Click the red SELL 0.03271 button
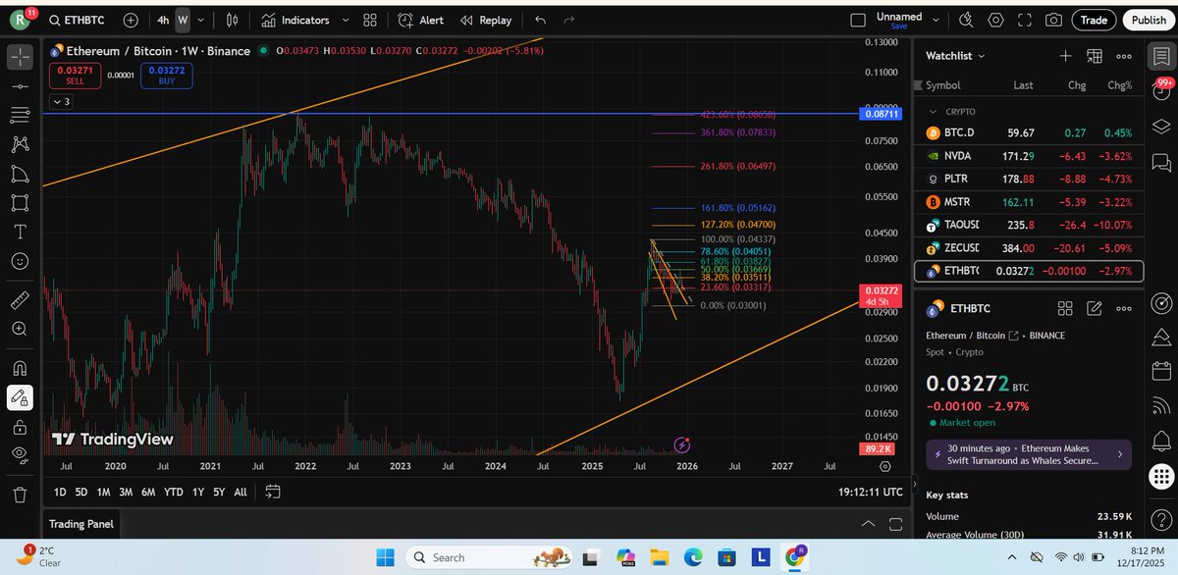 [x=76, y=75]
